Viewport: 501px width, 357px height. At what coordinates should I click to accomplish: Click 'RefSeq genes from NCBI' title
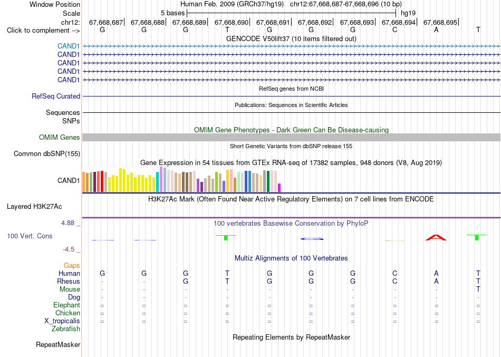(291, 89)
